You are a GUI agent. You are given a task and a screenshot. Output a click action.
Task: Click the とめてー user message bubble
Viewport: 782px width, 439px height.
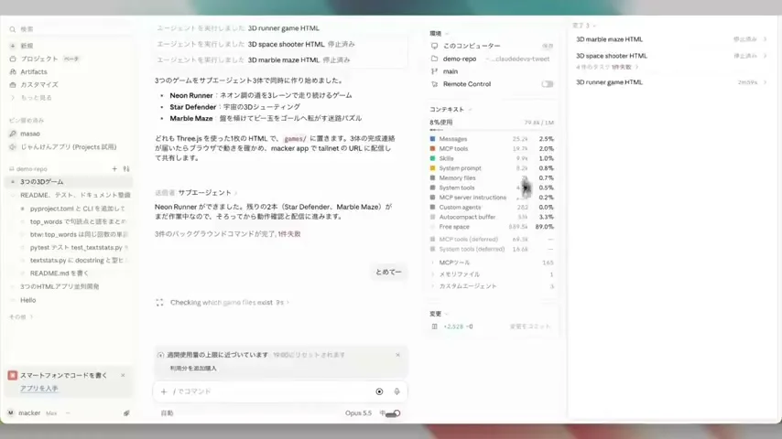(388, 272)
